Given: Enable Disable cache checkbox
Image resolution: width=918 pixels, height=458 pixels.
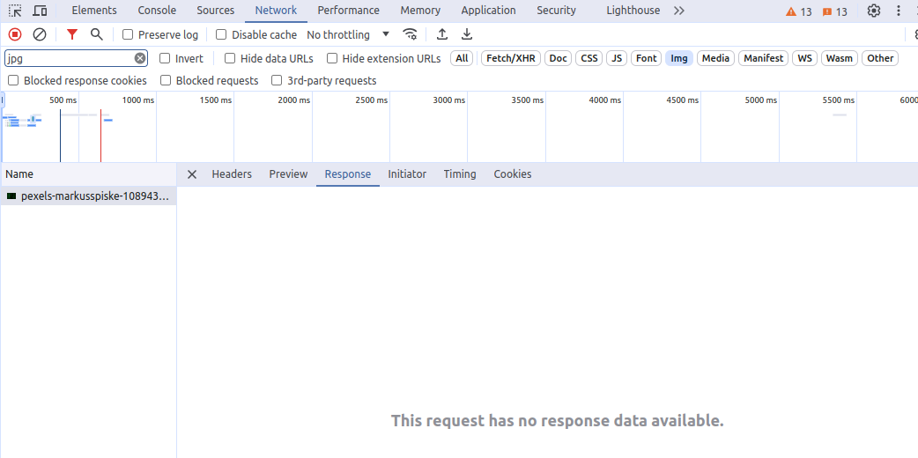Looking at the screenshot, I should coord(221,34).
